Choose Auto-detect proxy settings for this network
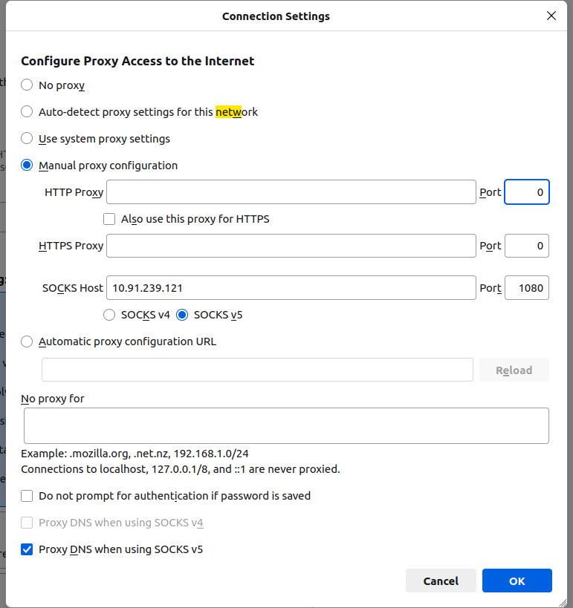 click(27, 112)
